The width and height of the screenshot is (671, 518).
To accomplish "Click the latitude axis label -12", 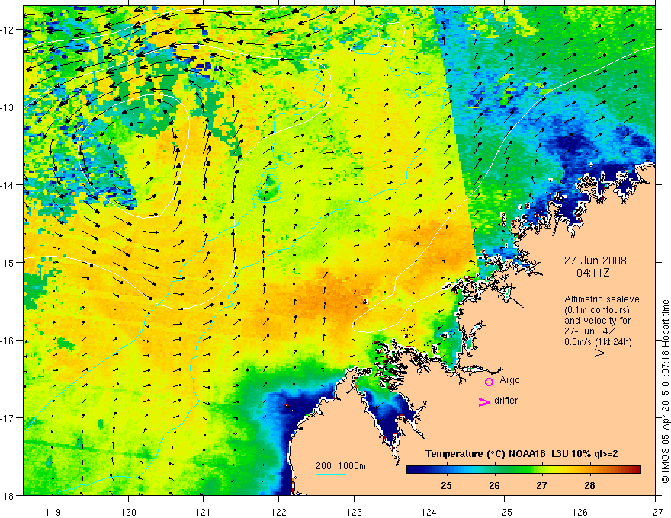I will point(8,30).
